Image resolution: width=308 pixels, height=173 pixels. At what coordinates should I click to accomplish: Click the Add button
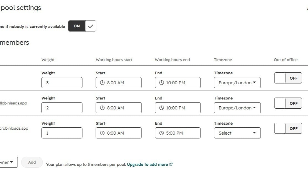tap(32, 162)
